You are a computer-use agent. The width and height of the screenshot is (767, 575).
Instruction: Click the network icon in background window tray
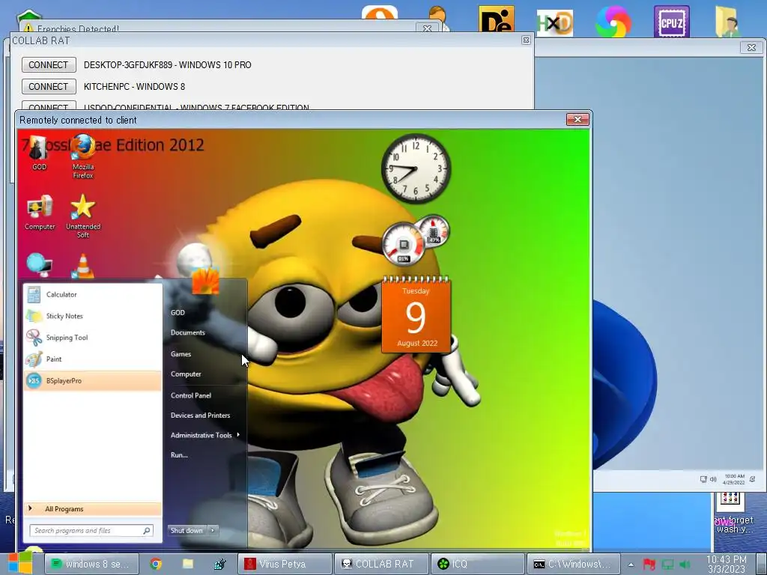pos(703,479)
